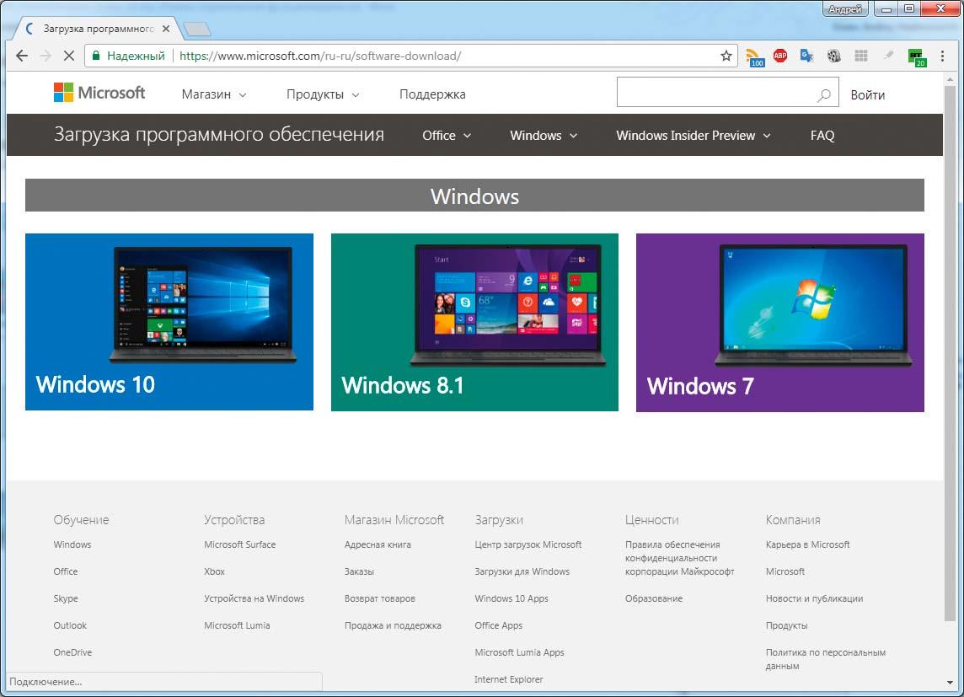Expand the Магазин dropdown menu
The image size is (964, 697).
[214, 94]
